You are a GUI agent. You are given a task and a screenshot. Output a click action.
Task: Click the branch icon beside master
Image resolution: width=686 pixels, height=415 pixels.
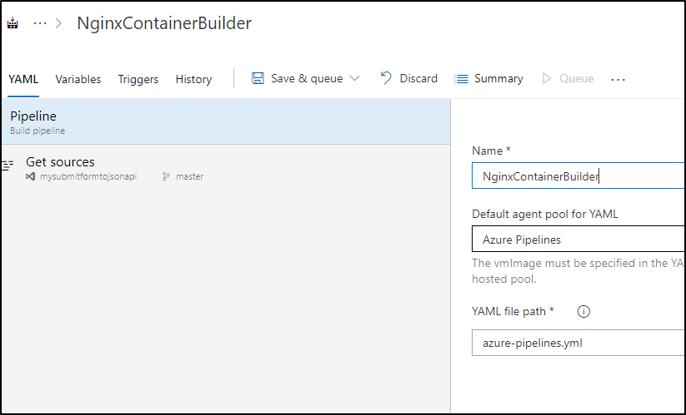[x=166, y=177]
